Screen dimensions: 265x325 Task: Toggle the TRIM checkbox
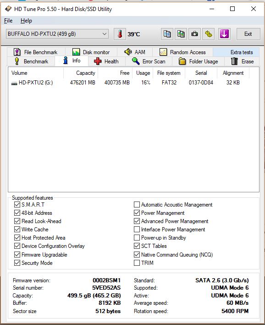pyautogui.click(x=137, y=263)
